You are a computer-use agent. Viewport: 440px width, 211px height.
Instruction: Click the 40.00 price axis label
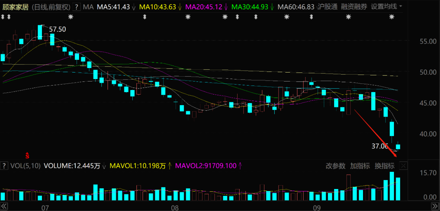[428, 134]
